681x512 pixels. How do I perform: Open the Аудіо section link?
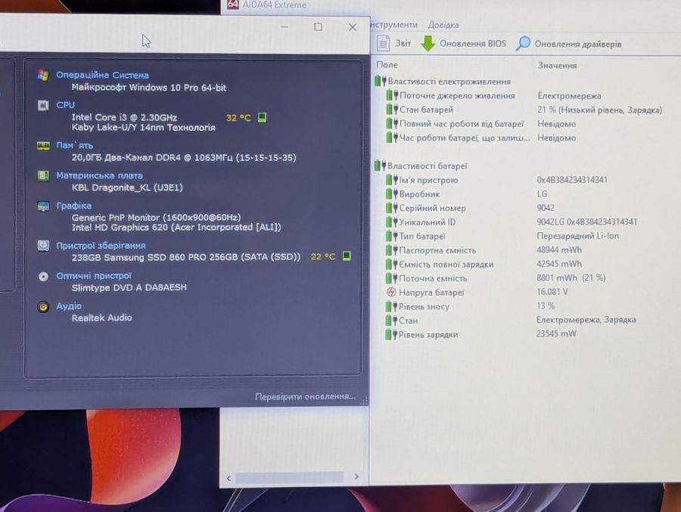[69, 306]
